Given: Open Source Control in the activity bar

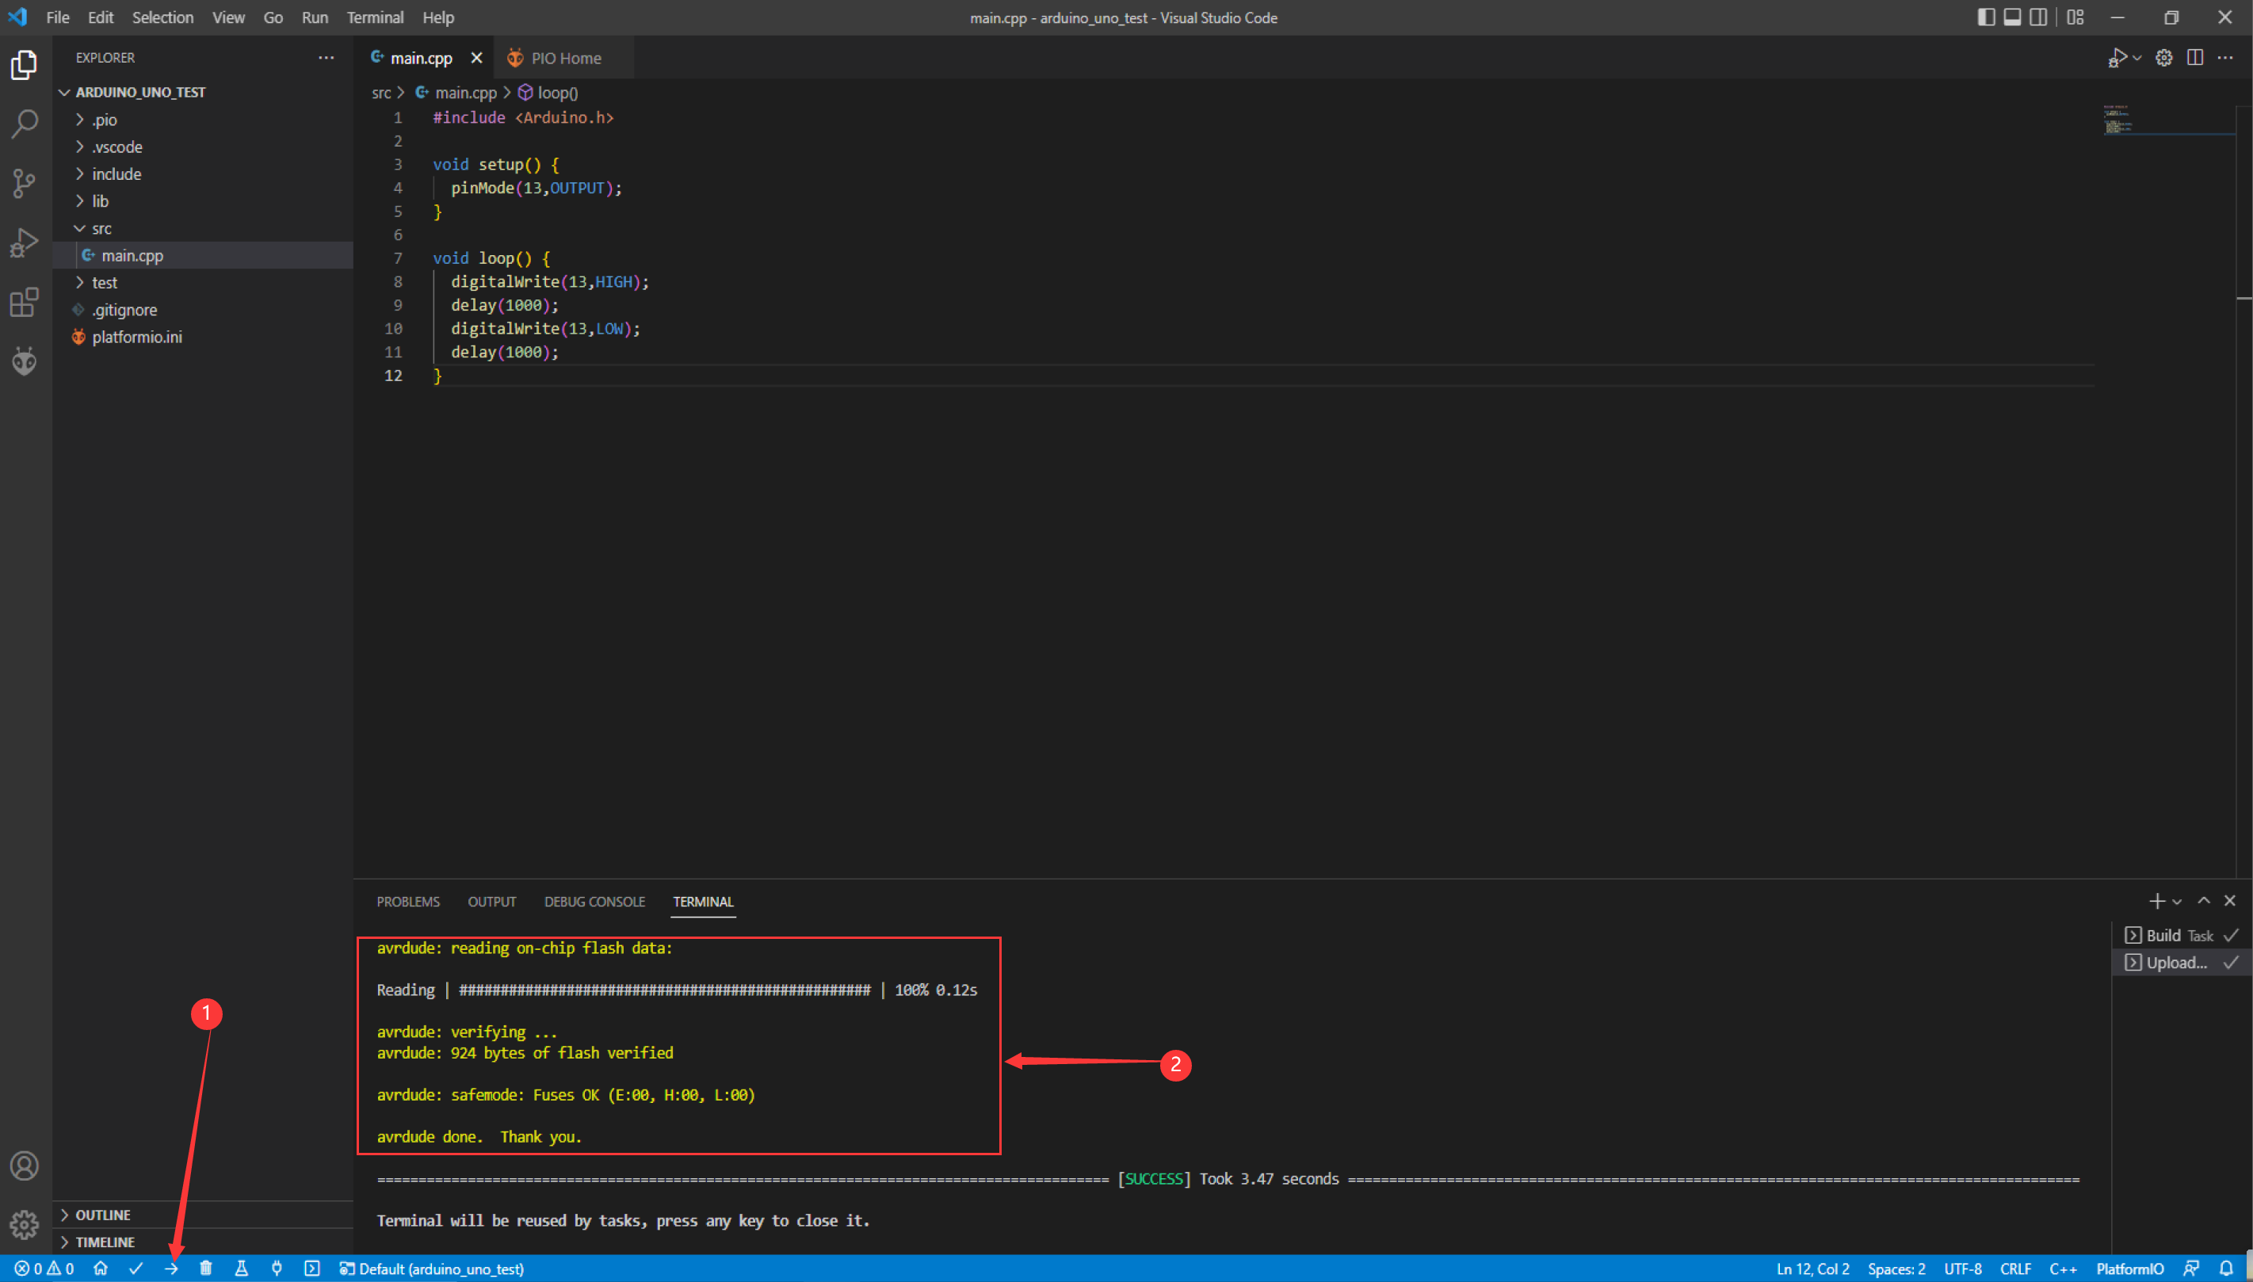Looking at the screenshot, I should 24,183.
